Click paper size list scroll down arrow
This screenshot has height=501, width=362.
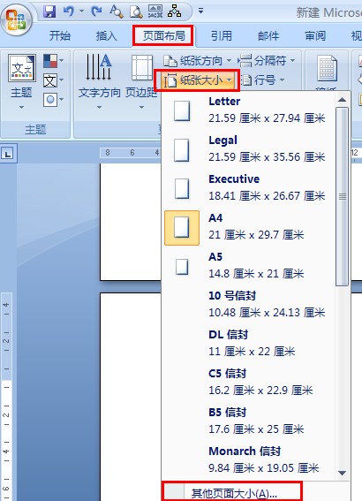click(x=343, y=473)
